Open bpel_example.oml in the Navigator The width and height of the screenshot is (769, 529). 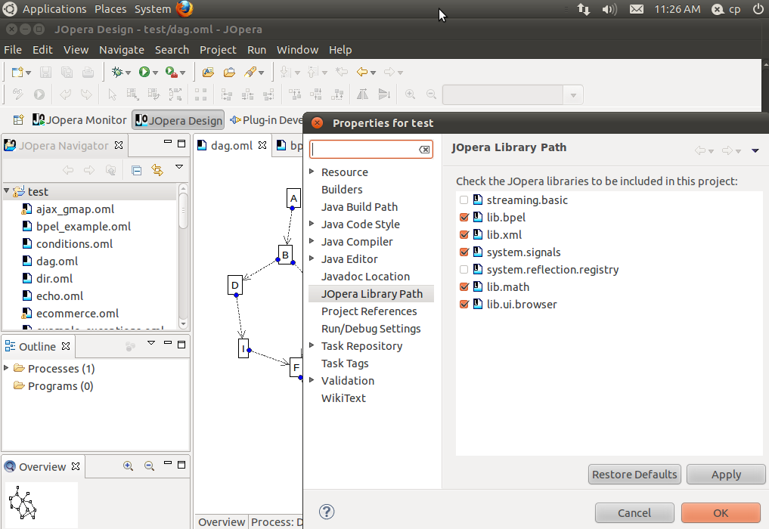coord(83,227)
